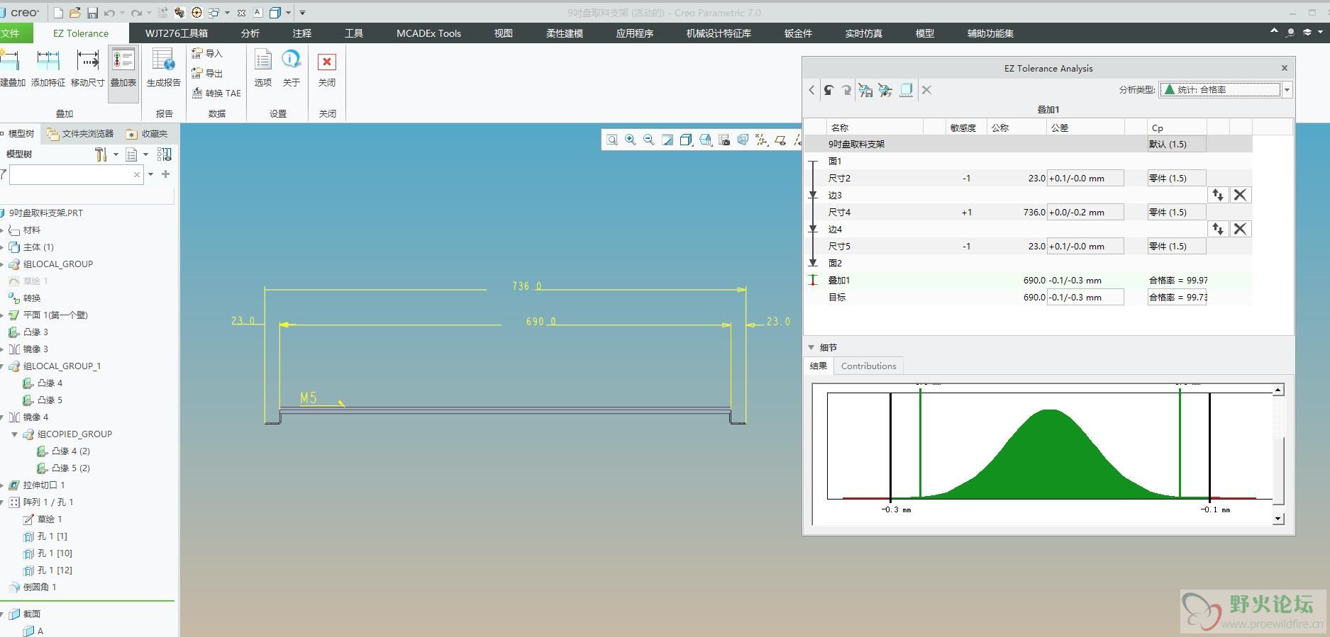Open quick access toolbar customize dropdown
The width and height of the screenshot is (1330, 637).
click(x=303, y=13)
